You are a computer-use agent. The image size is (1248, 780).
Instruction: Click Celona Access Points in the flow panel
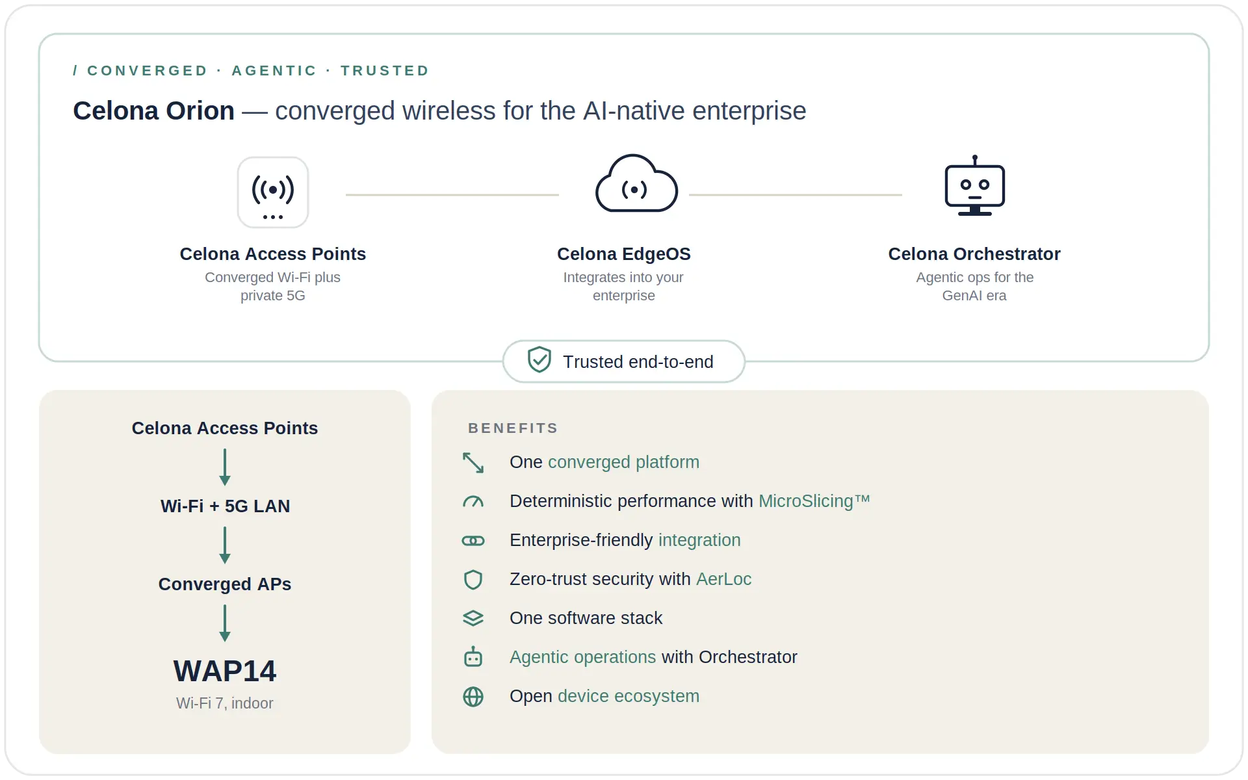coord(225,428)
